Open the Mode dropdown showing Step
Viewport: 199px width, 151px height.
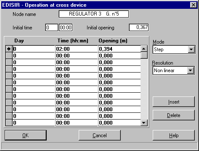click(x=191, y=49)
